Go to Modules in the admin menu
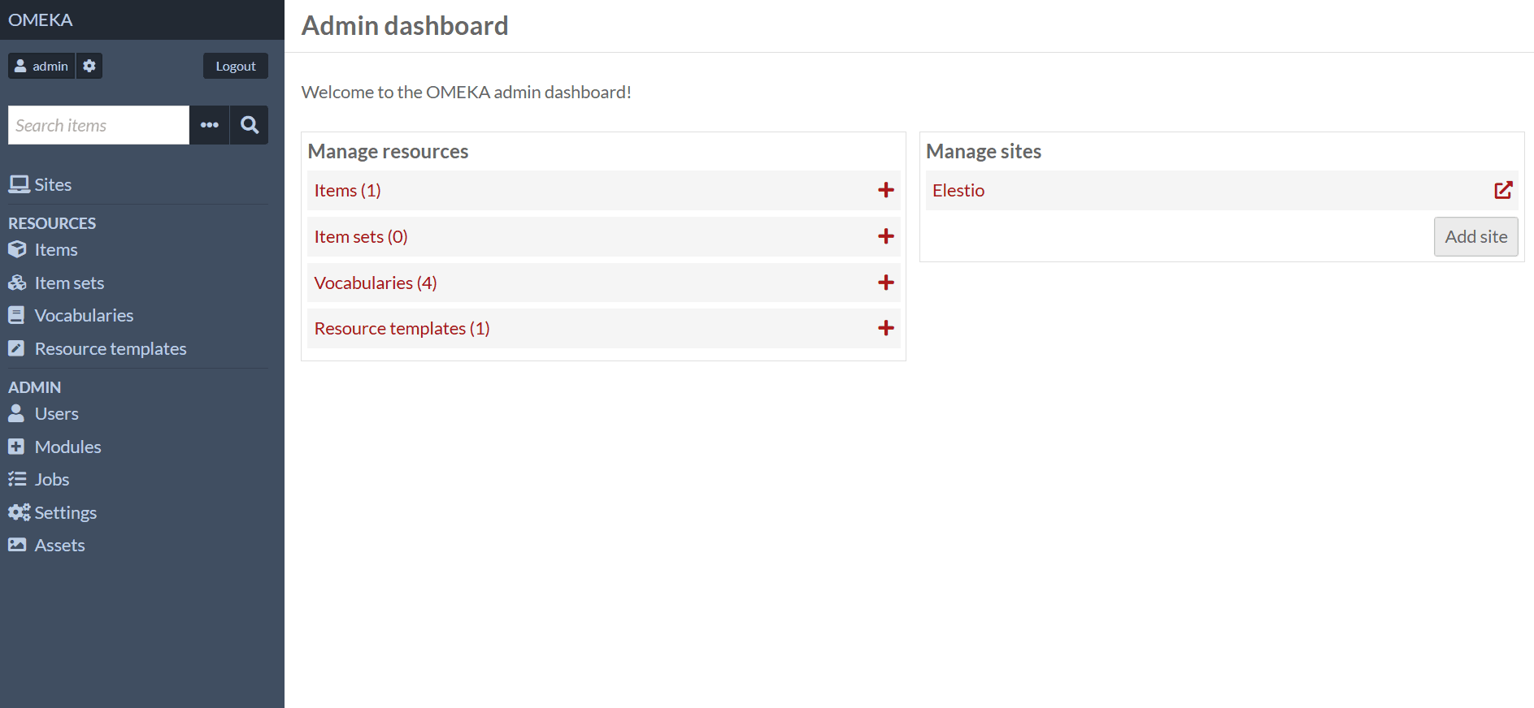Image resolution: width=1534 pixels, height=708 pixels. 54,447
